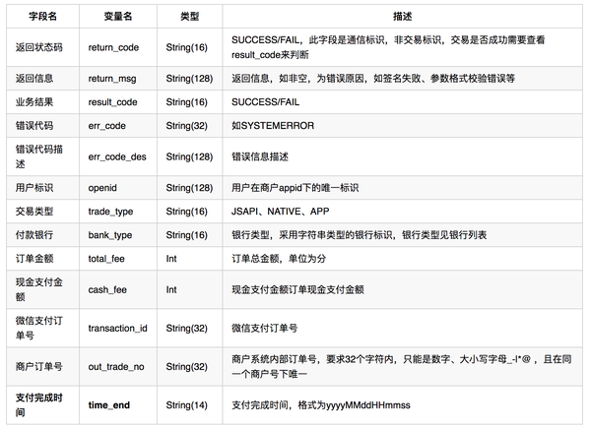
Task: Click the 字段名 column header
Action: point(42,16)
